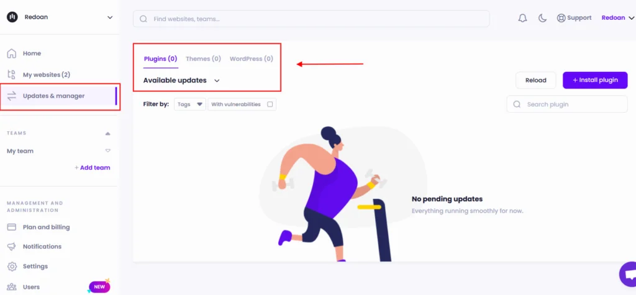Click the Home house icon
The image size is (636, 295).
click(12, 53)
